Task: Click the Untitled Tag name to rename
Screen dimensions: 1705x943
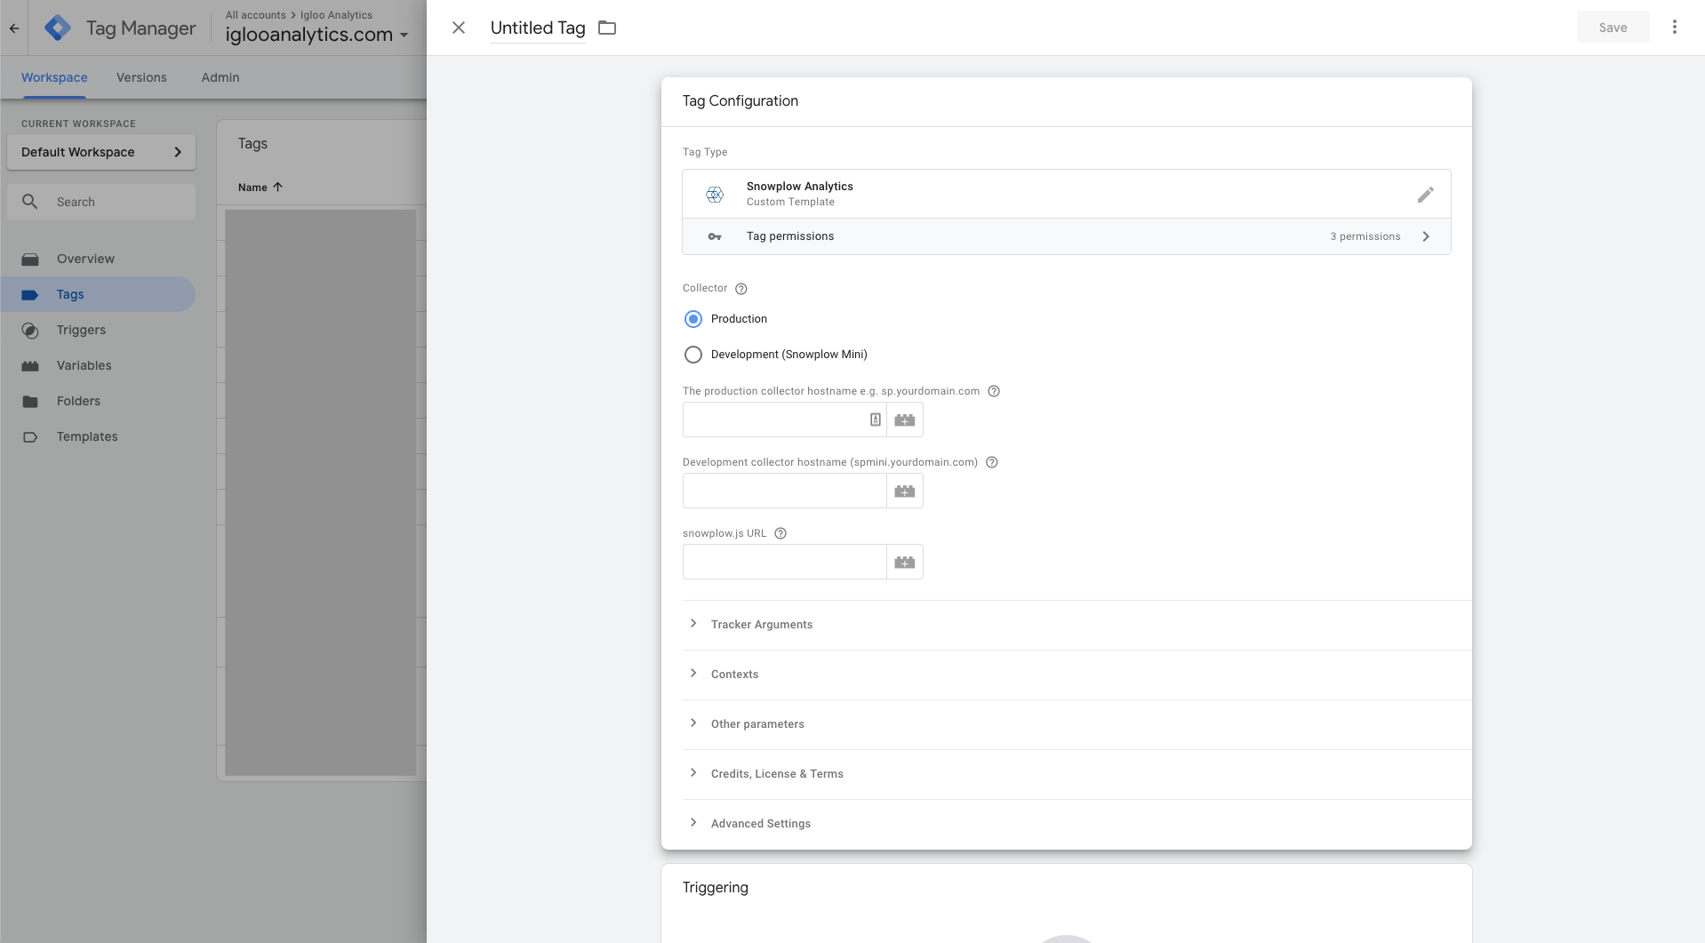Action: (x=538, y=28)
